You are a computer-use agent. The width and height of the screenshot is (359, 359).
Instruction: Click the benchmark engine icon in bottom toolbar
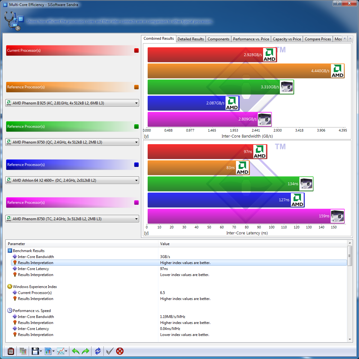pyautogui.click(x=11, y=351)
